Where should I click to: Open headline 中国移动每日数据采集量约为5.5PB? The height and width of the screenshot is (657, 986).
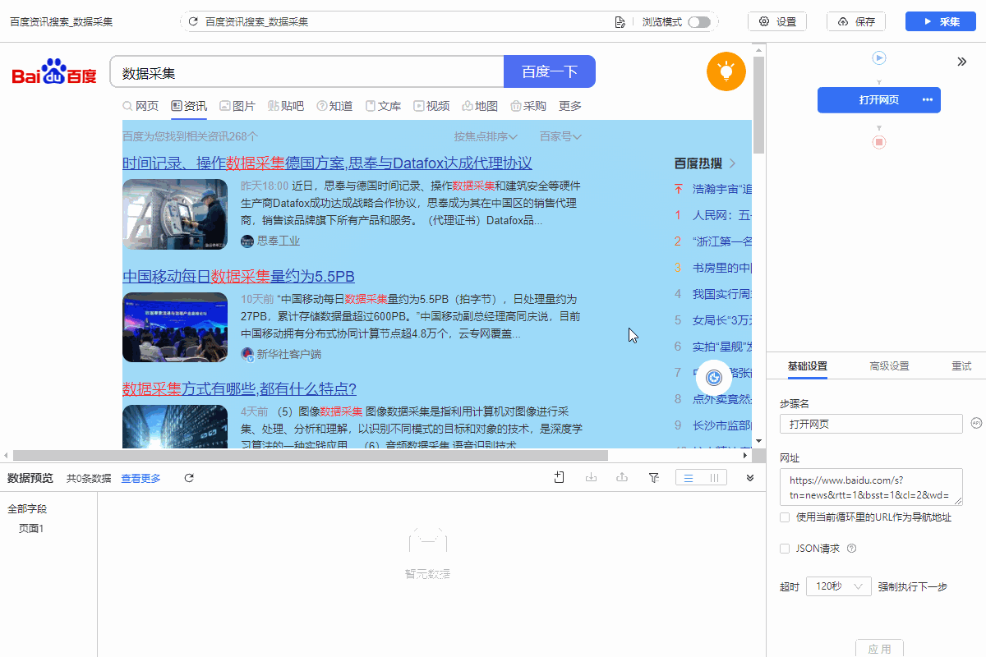[238, 276]
